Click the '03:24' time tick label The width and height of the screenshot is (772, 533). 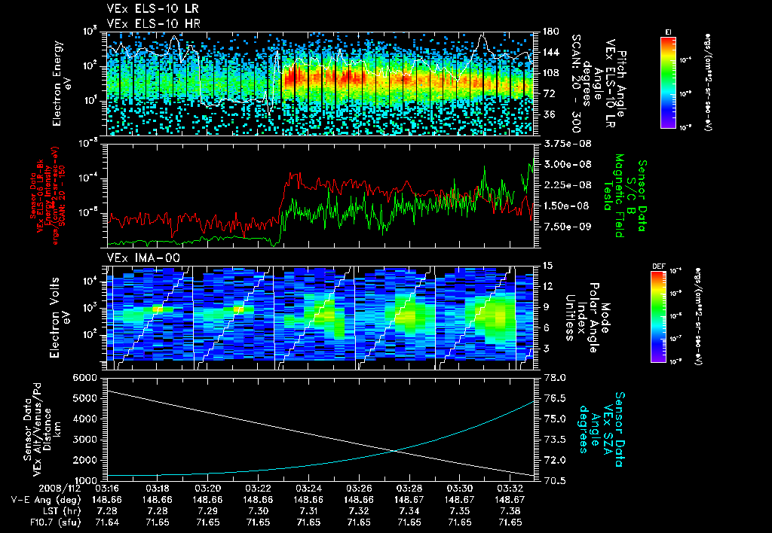[x=308, y=489]
